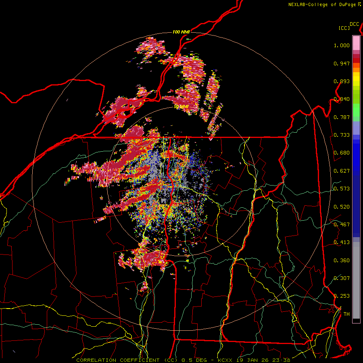Click the NEXLAB-College of DuPage label

click(323, 4)
